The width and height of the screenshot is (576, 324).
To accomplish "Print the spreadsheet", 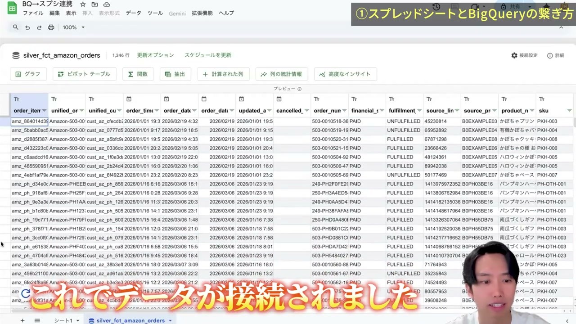I will pos(51,27).
